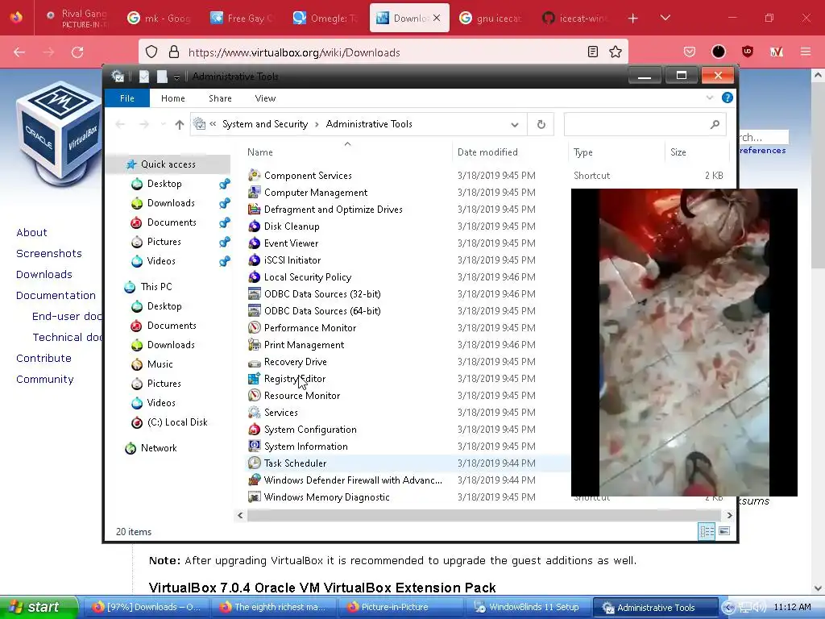Open the View ribbon tab
The width and height of the screenshot is (825, 619).
coord(265,98)
